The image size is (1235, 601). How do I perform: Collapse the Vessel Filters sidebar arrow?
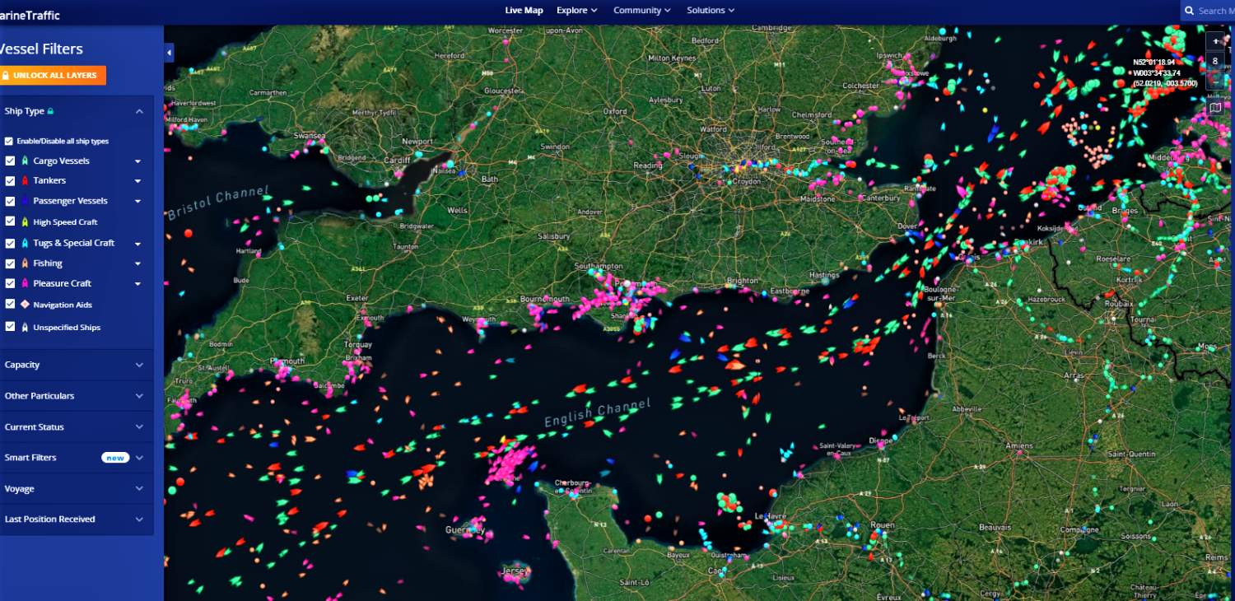[168, 52]
